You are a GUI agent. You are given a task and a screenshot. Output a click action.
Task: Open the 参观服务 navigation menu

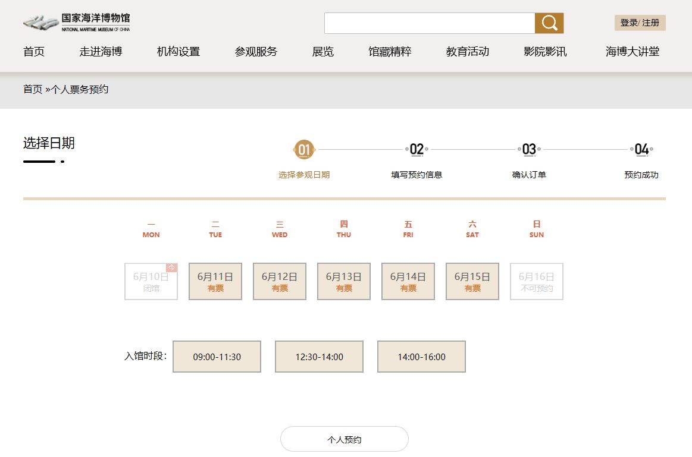[256, 52]
